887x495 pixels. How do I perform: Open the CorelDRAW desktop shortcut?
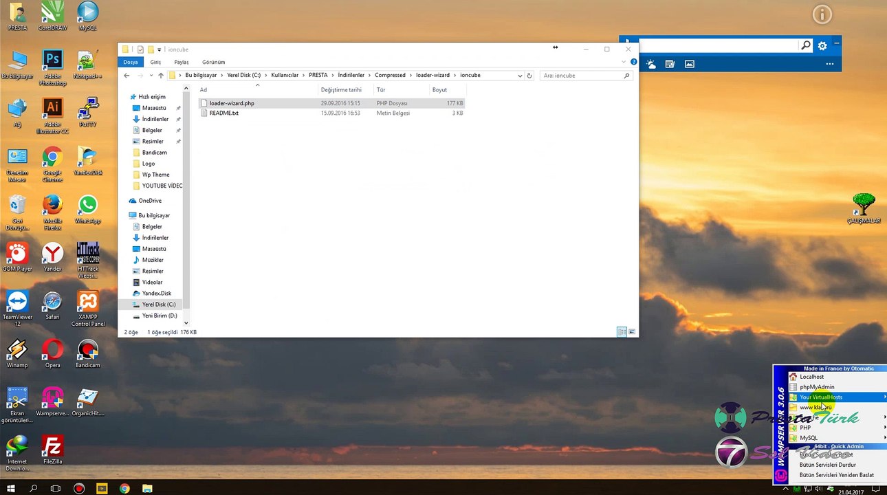(x=52, y=16)
